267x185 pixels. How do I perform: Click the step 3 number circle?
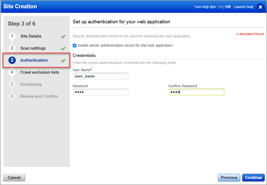(x=12, y=60)
